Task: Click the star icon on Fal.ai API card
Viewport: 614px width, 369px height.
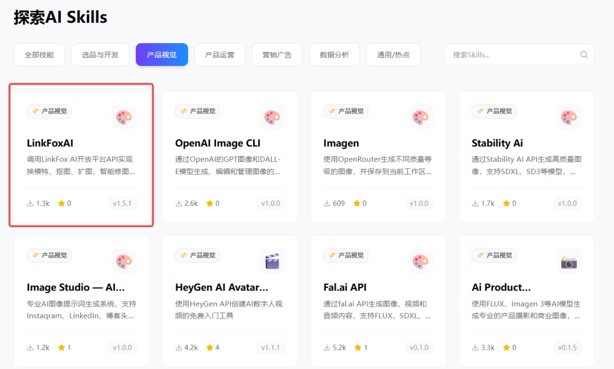Action: coord(358,347)
